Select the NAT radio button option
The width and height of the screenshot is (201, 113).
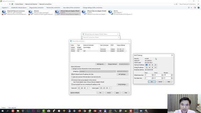(72, 74)
